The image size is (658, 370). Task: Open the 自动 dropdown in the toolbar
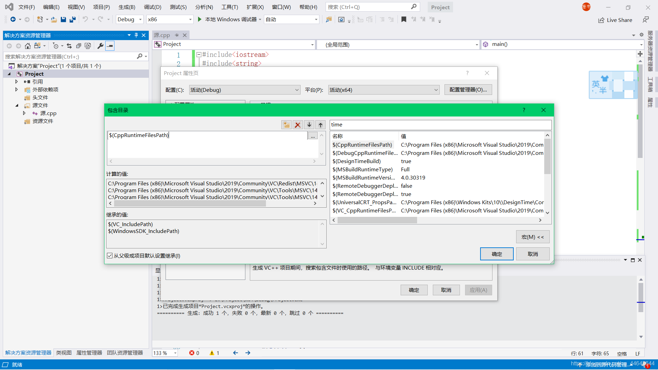[x=292, y=20]
